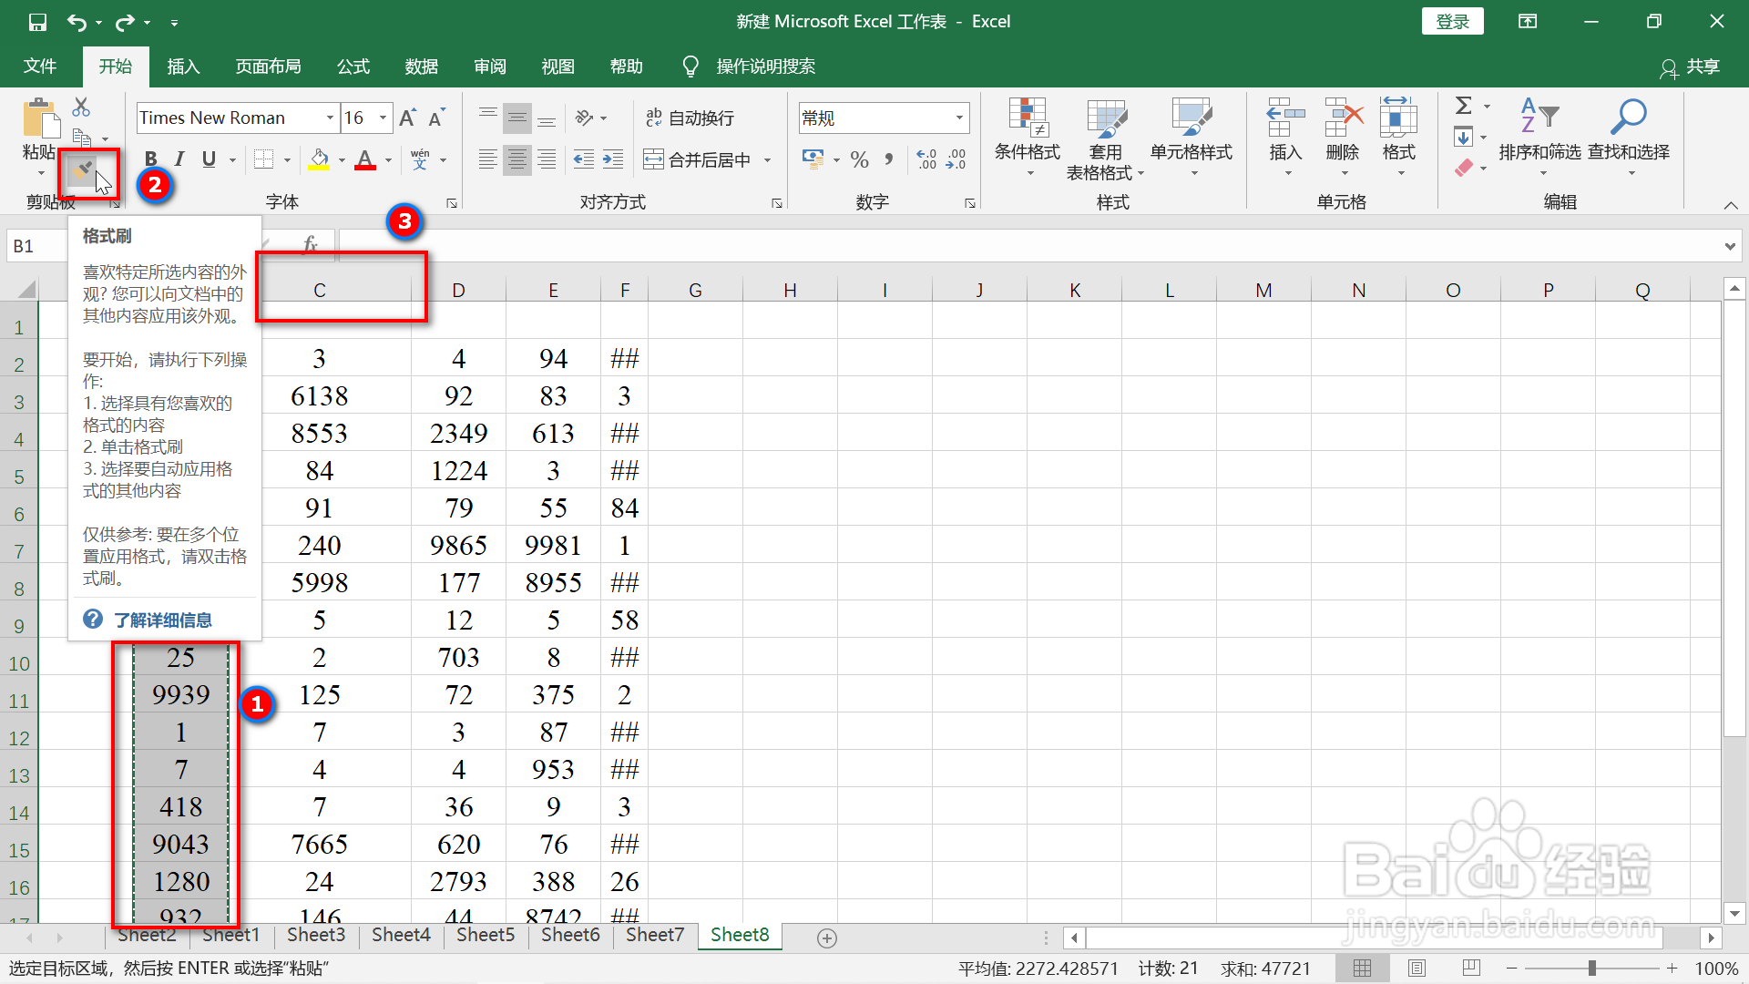Image resolution: width=1749 pixels, height=984 pixels.
Task: Click Increase Decimal icon
Action: pos(926,160)
